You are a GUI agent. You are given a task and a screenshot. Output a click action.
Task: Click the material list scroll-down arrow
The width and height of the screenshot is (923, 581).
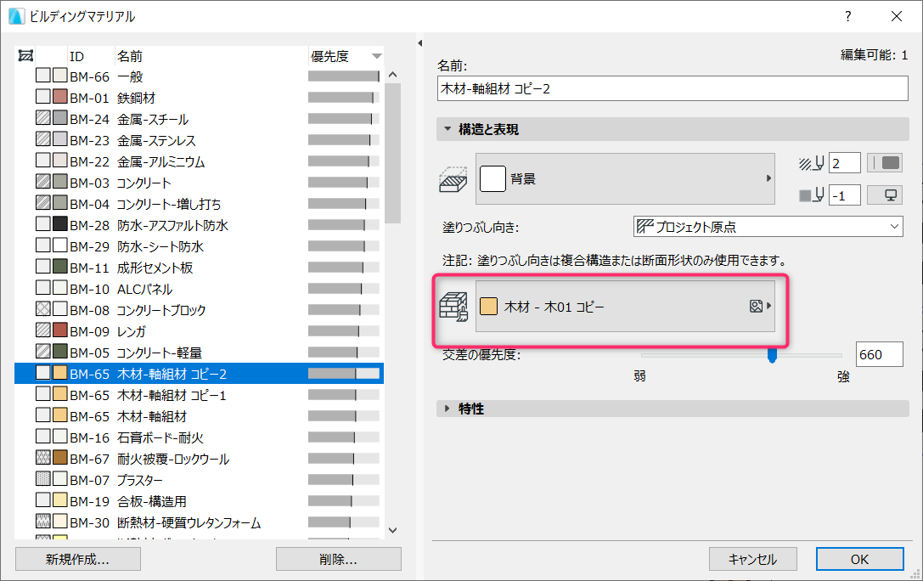click(392, 530)
